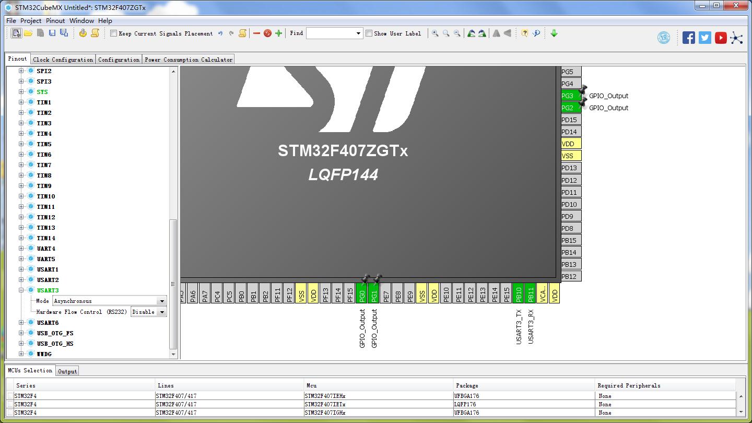Expand the USART6 tree node
This screenshot has height=423, width=752.
point(21,323)
